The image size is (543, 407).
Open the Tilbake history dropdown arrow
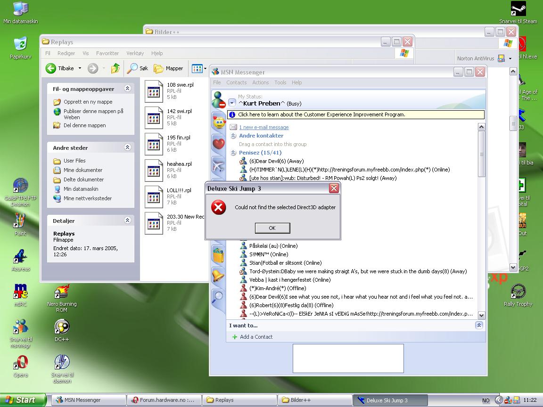click(x=80, y=68)
